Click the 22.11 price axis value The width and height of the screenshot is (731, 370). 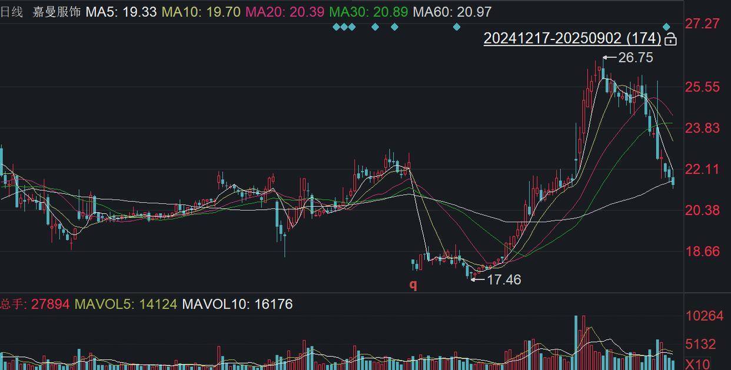pyautogui.click(x=702, y=170)
